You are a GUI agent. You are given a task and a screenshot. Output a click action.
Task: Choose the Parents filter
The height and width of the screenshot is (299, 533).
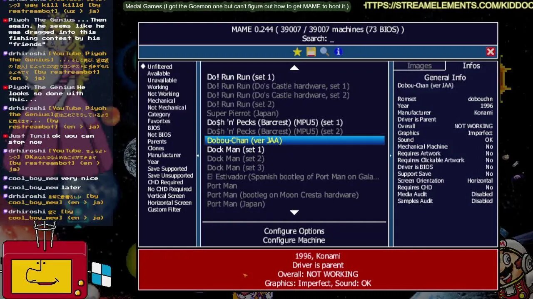[157, 141]
